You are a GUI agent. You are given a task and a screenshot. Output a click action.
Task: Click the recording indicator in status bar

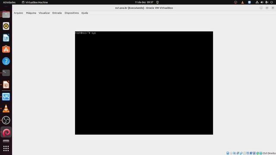coord(251,153)
